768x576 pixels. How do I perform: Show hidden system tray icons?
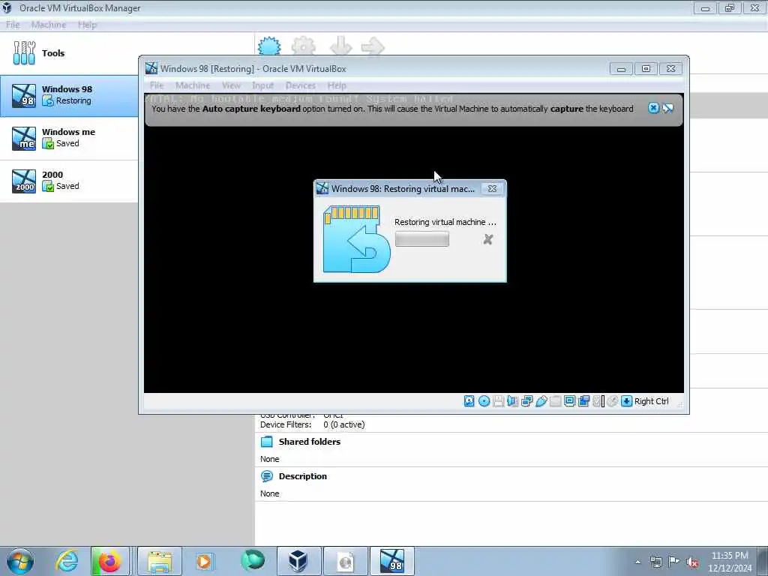pyautogui.click(x=637, y=562)
